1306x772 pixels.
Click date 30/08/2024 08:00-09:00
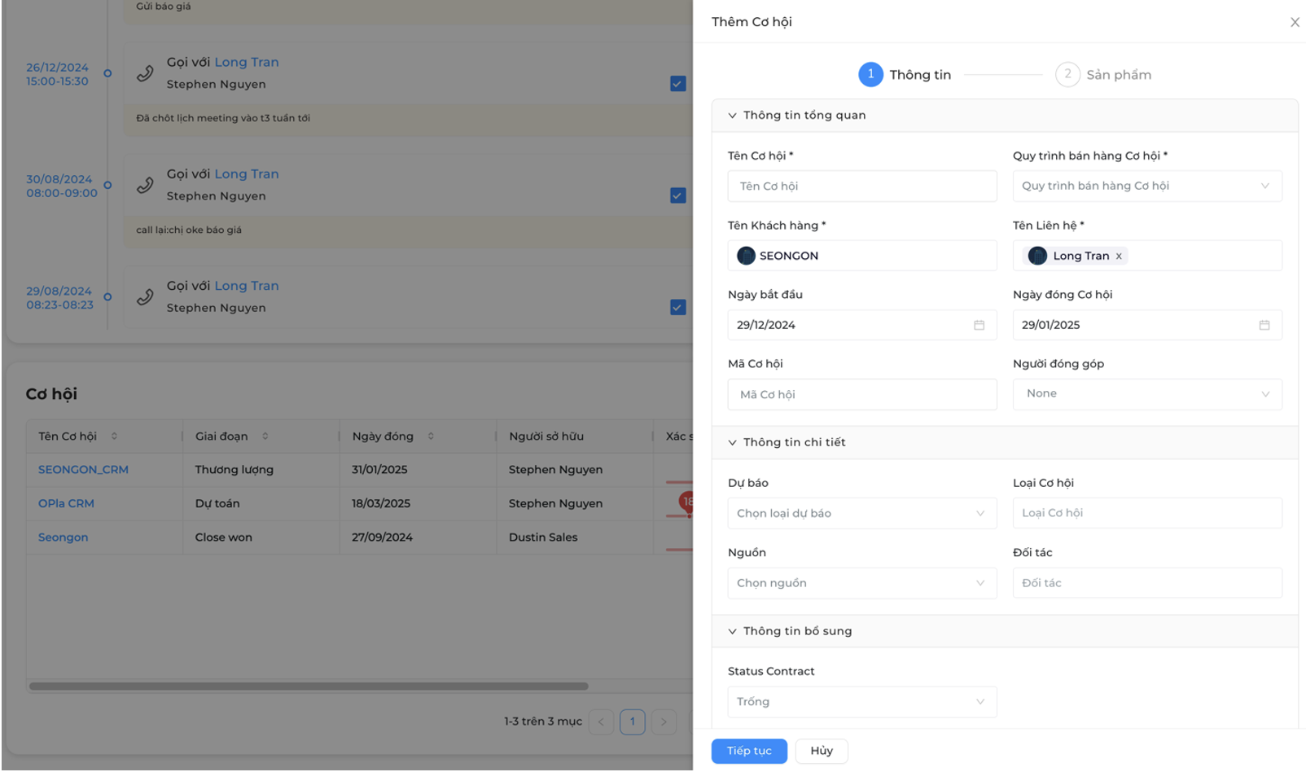coord(62,186)
